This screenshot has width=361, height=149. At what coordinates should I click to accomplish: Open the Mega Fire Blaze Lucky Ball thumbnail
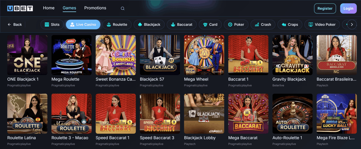coord(337,114)
